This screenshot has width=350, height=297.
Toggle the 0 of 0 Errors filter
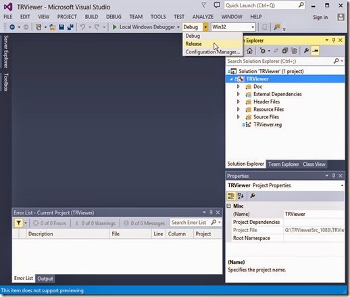point(49,223)
